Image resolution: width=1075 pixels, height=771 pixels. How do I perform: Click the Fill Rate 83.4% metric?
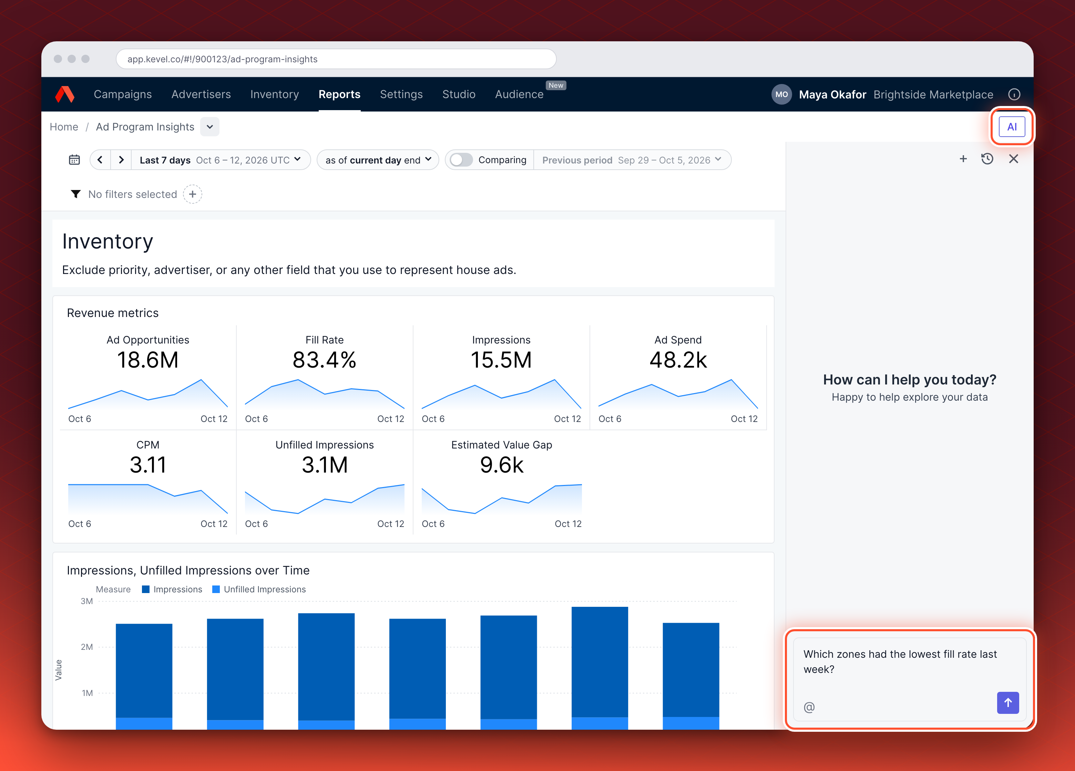tap(325, 377)
